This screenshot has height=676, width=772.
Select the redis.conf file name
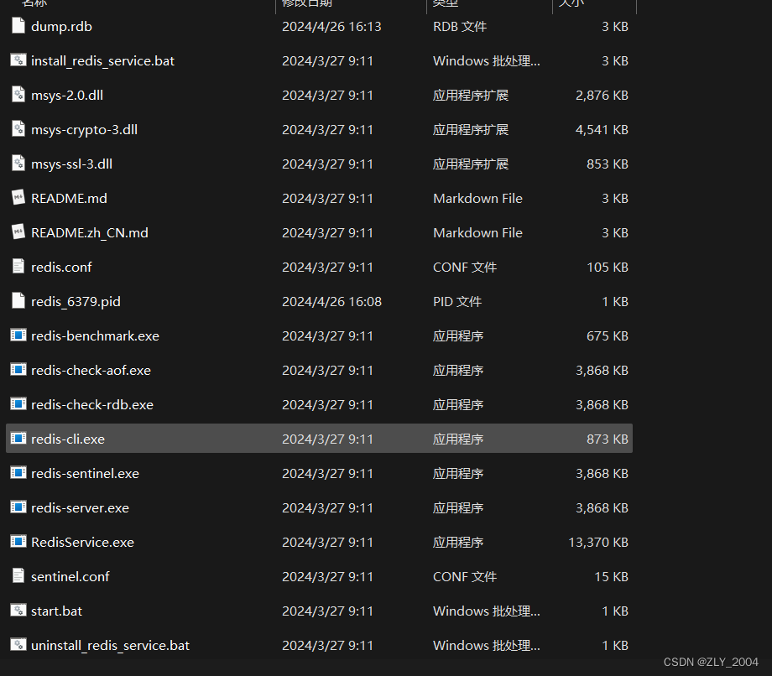pyautogui.click(x=61, y=268)
